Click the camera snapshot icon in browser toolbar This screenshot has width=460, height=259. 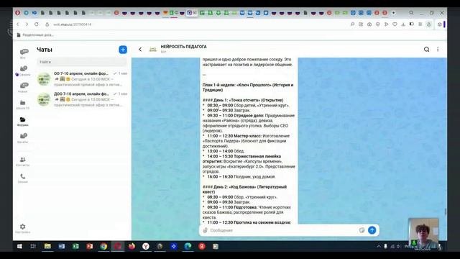[x=369, y=24]
